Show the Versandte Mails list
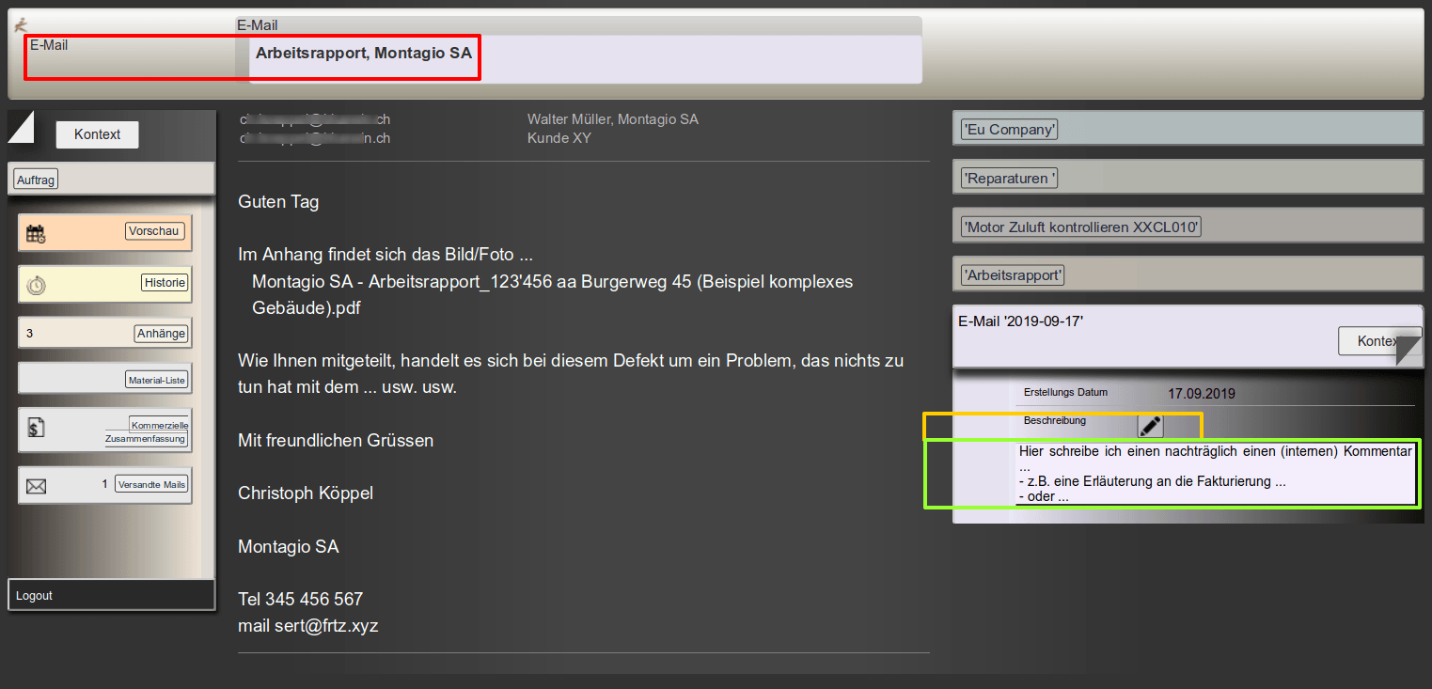The width and height of the screenshot is (1432, 689). pos(151,484)
